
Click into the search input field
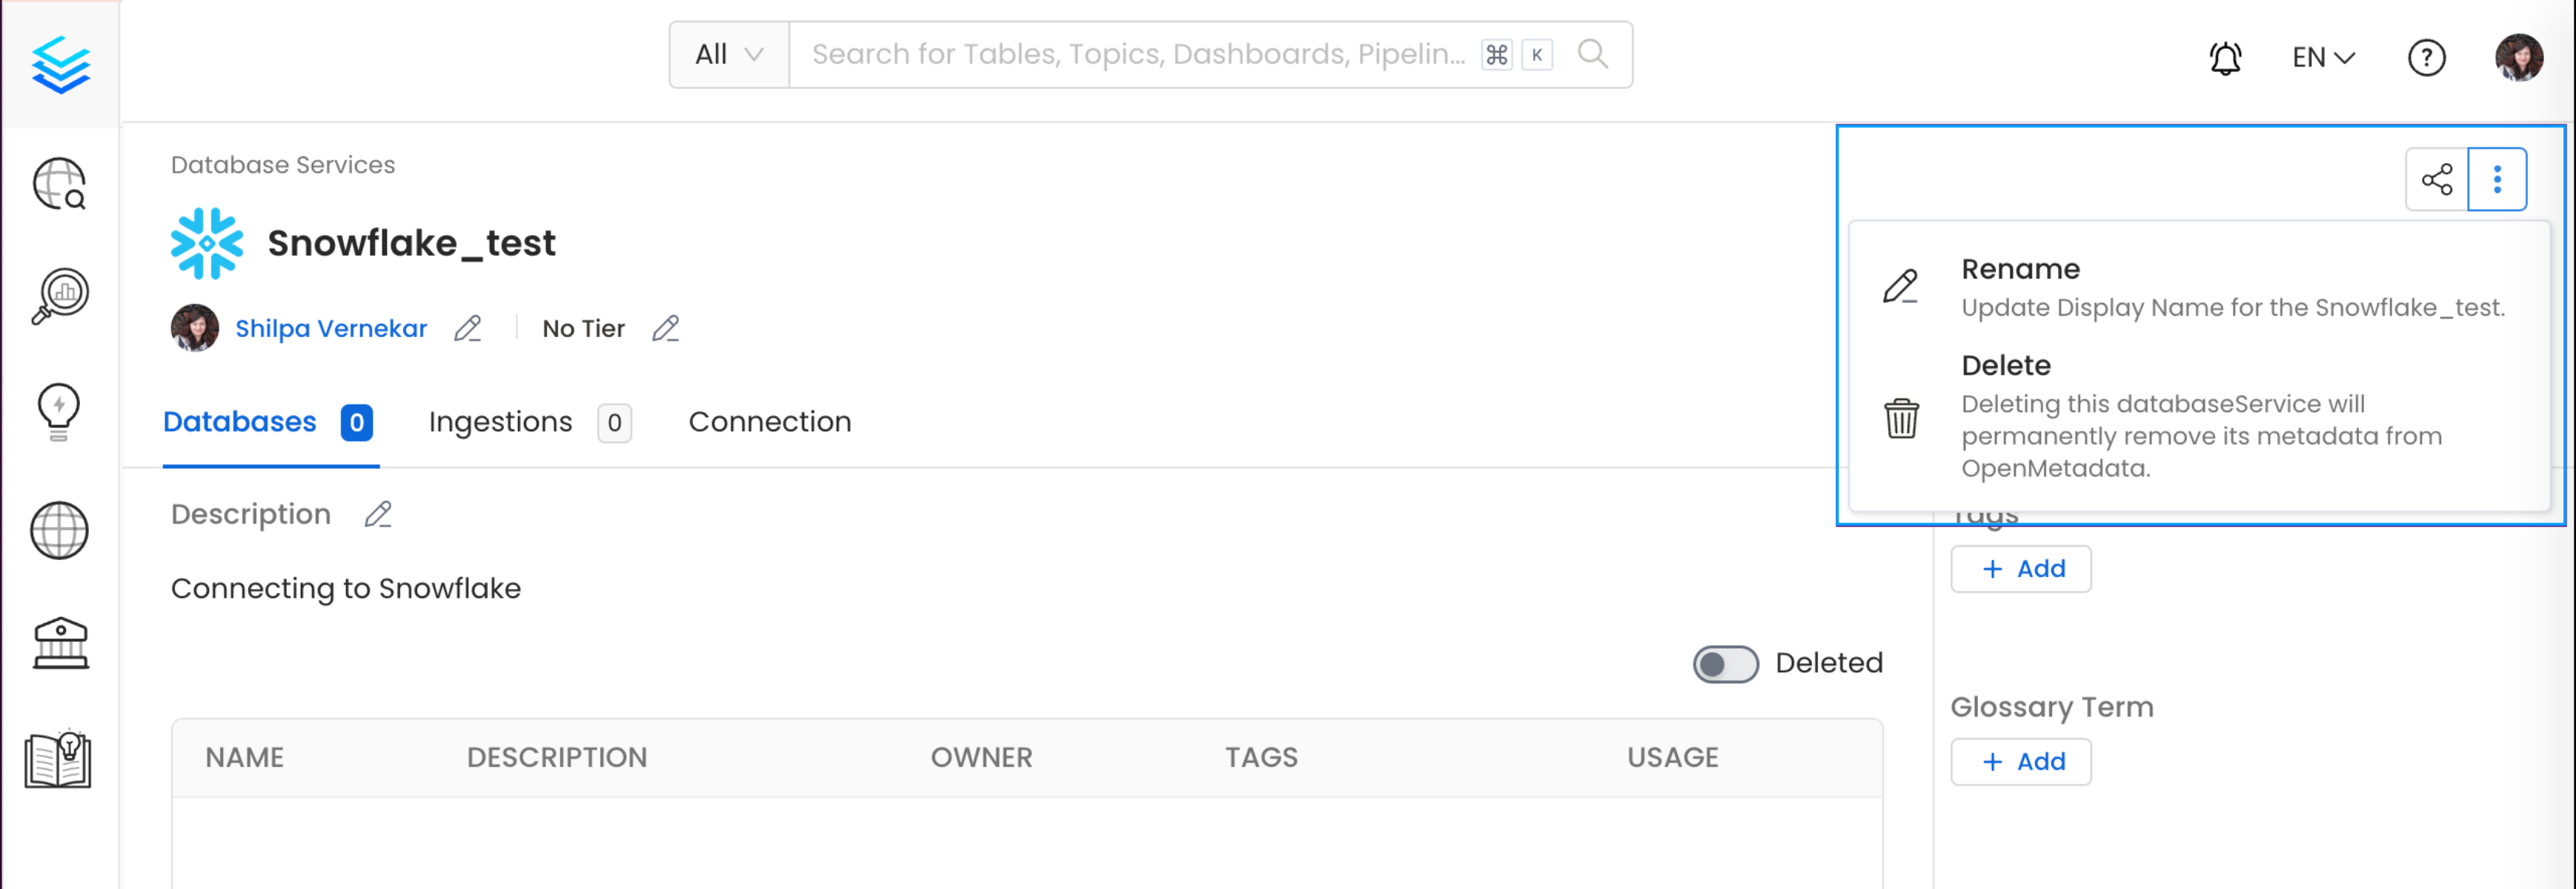1138,55
